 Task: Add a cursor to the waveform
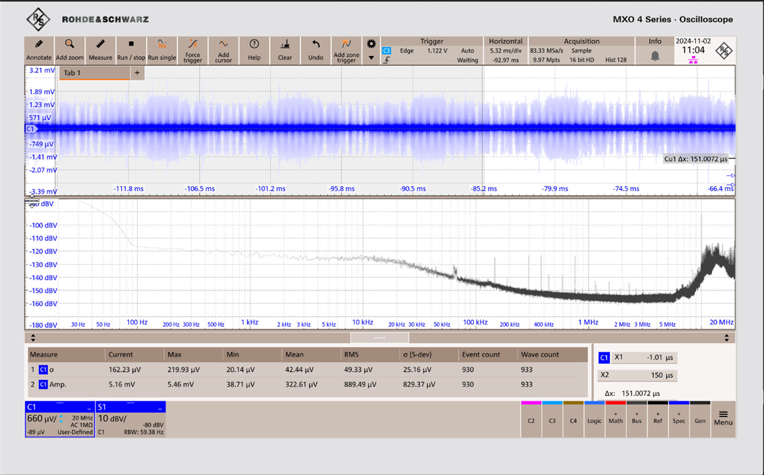point(223,50)
